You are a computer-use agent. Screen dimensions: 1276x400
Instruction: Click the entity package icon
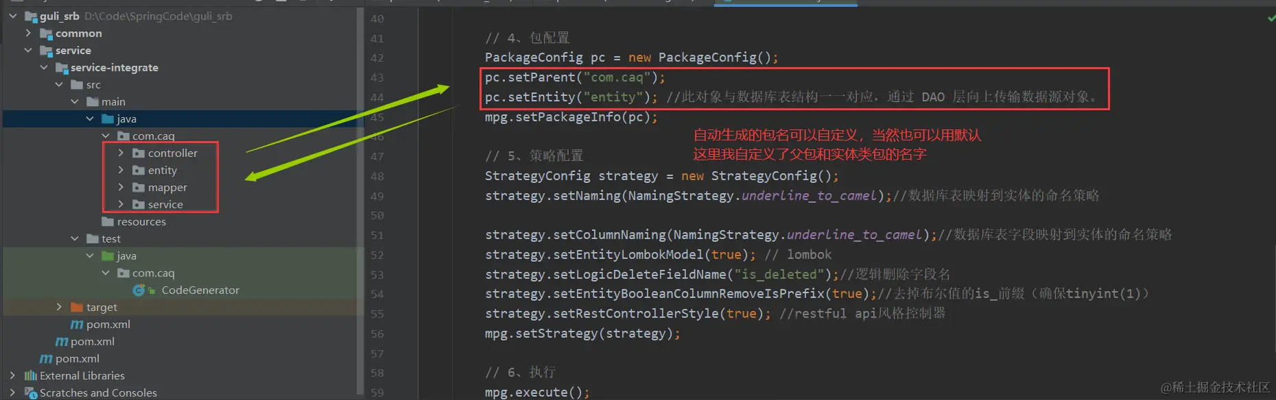tap(139, 171)
